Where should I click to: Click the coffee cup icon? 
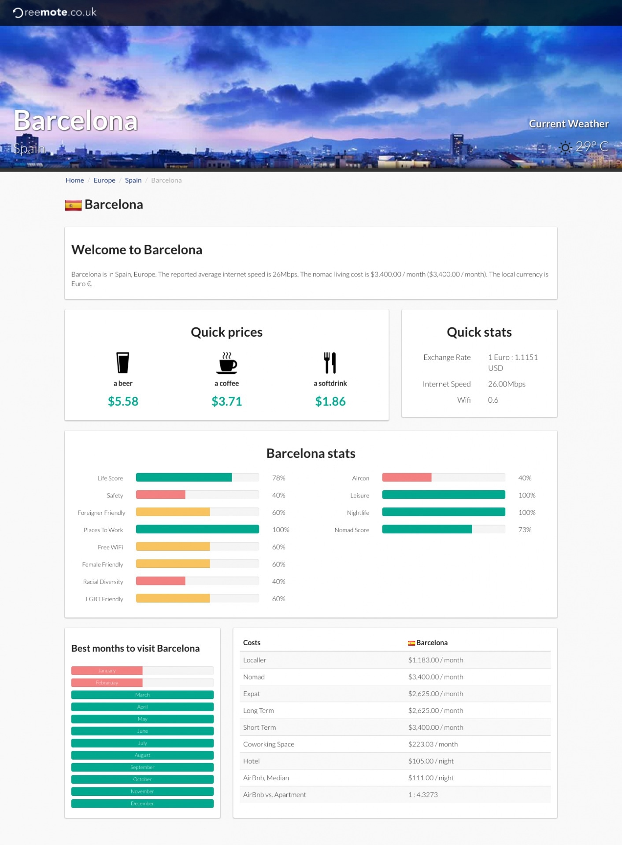coord(227,363)
